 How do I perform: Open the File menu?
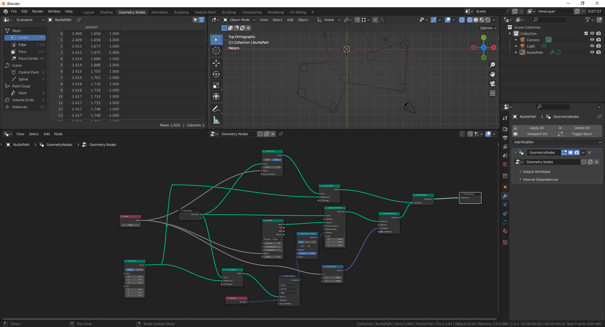tap(14, 11)
